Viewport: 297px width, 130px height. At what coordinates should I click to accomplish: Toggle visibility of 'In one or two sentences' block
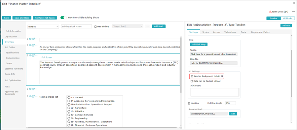pos(30,45)
